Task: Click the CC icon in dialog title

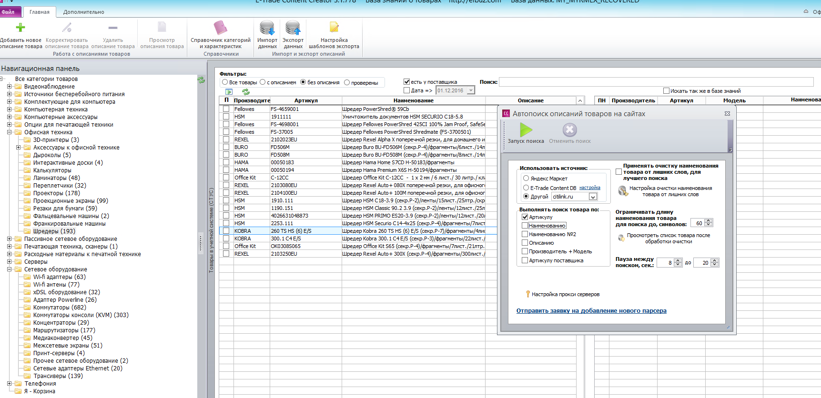Action: tap(506, 113)
